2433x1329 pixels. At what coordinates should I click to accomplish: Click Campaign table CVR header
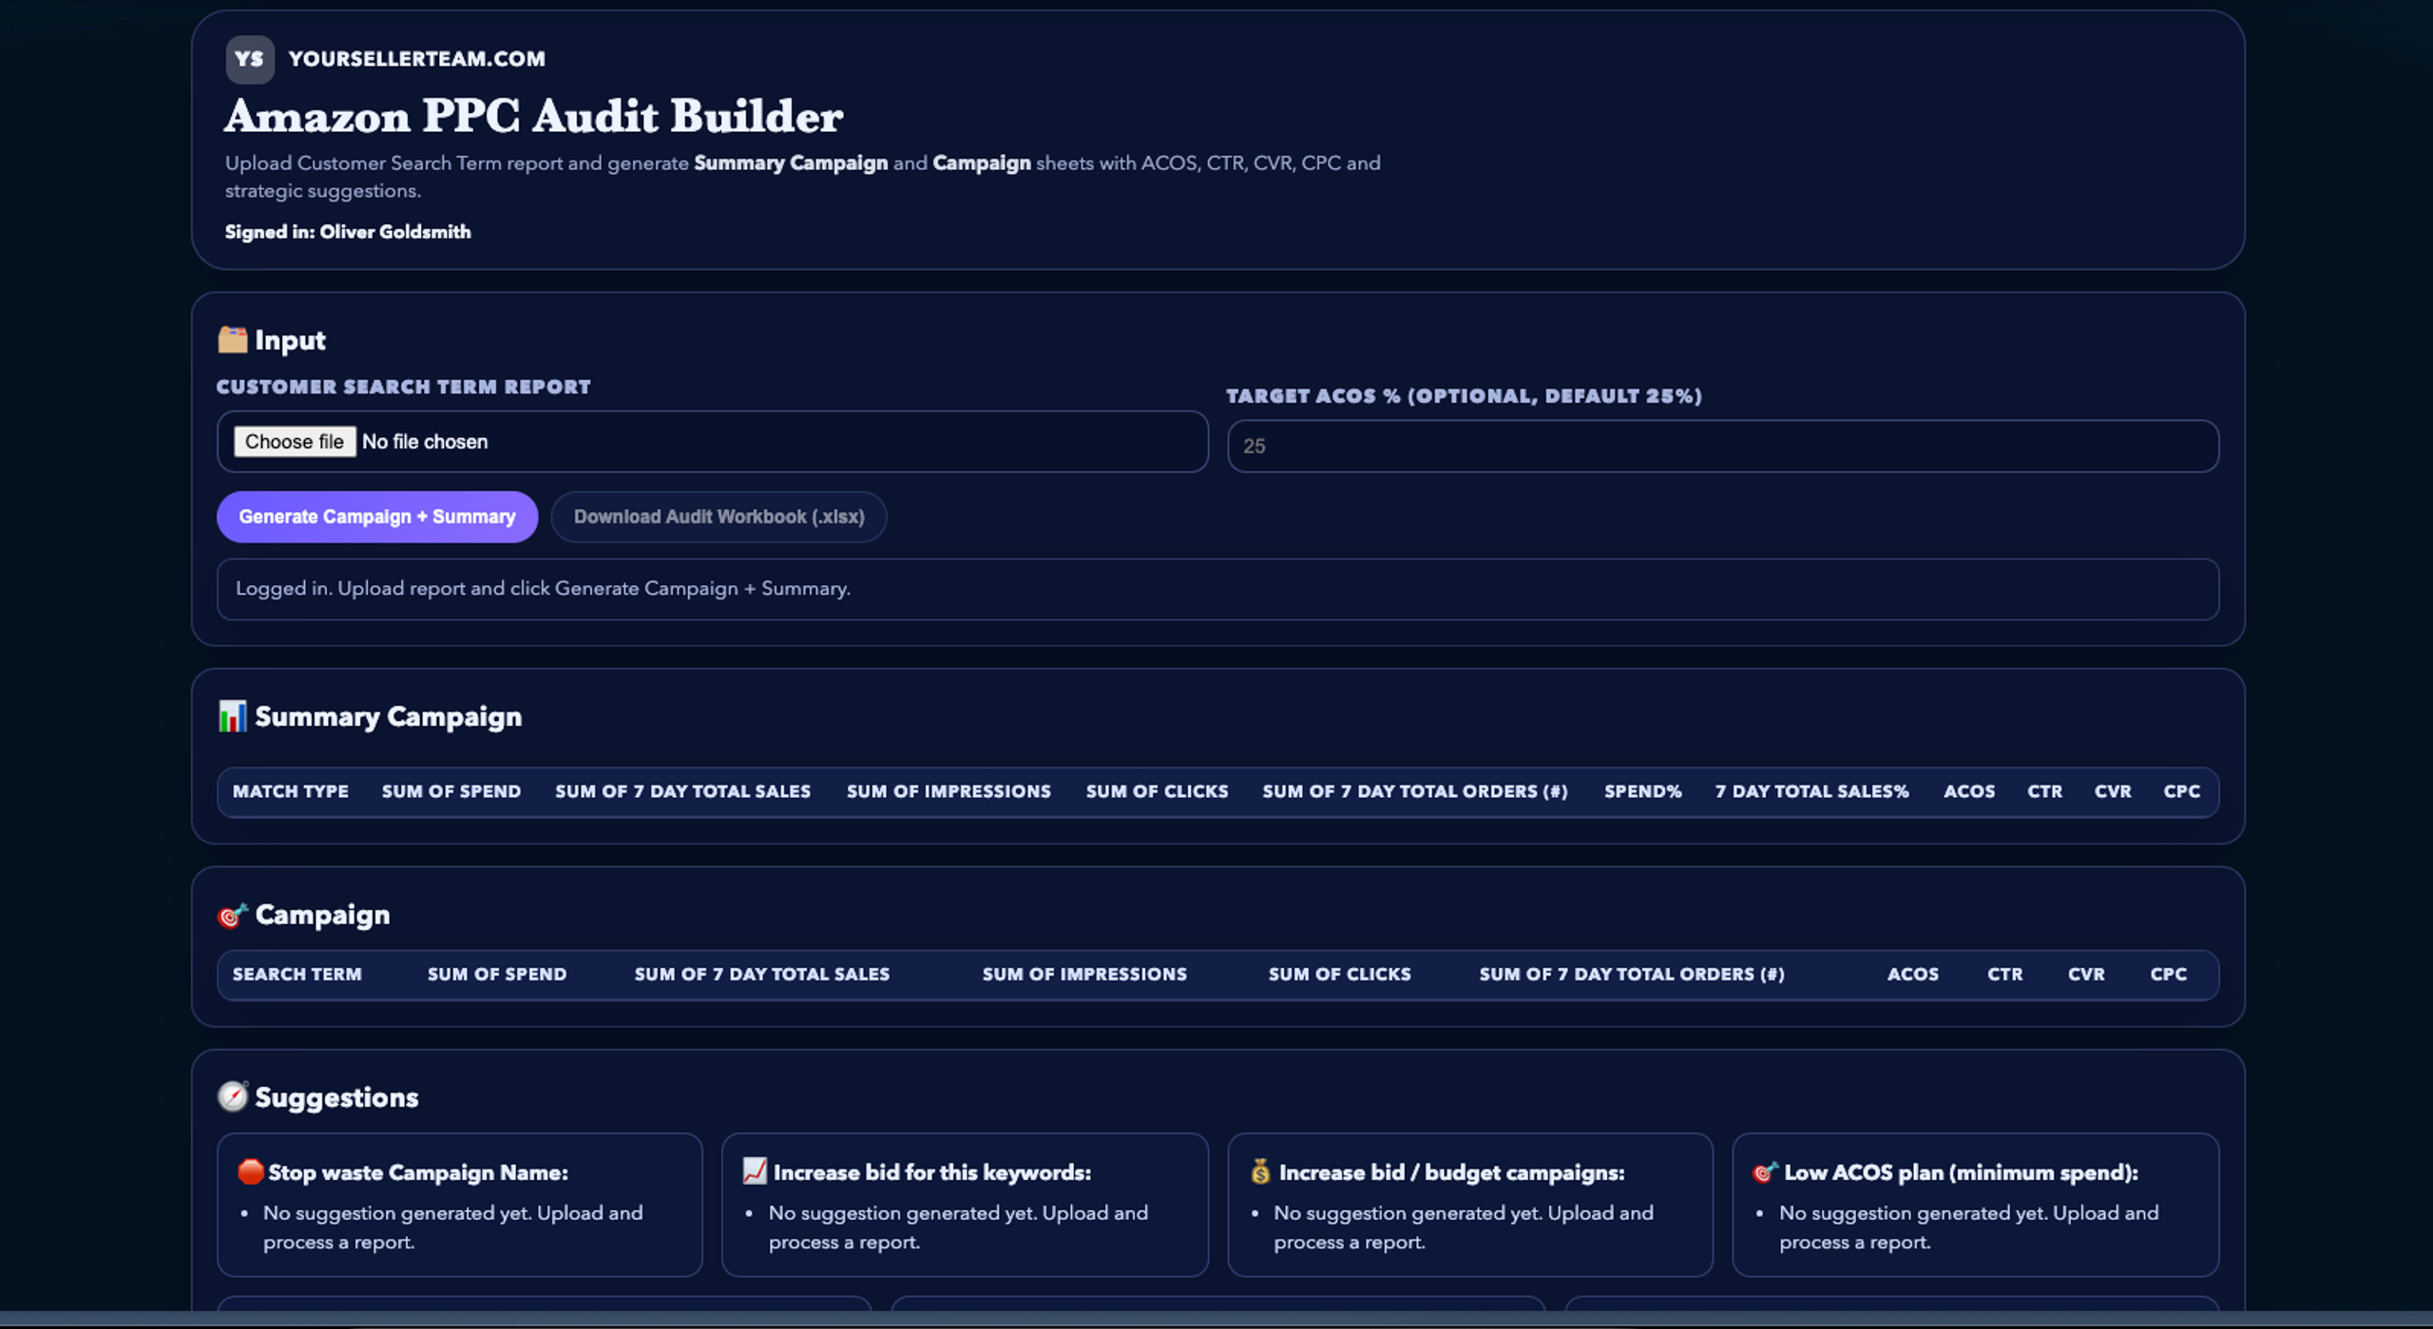[2086, 974]
